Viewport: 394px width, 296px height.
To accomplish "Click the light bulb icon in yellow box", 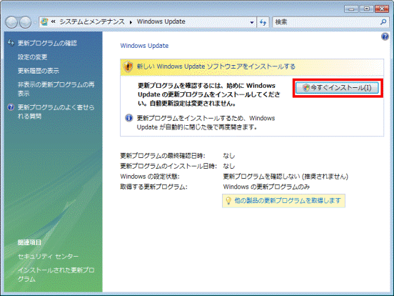I will click(228, 201).
